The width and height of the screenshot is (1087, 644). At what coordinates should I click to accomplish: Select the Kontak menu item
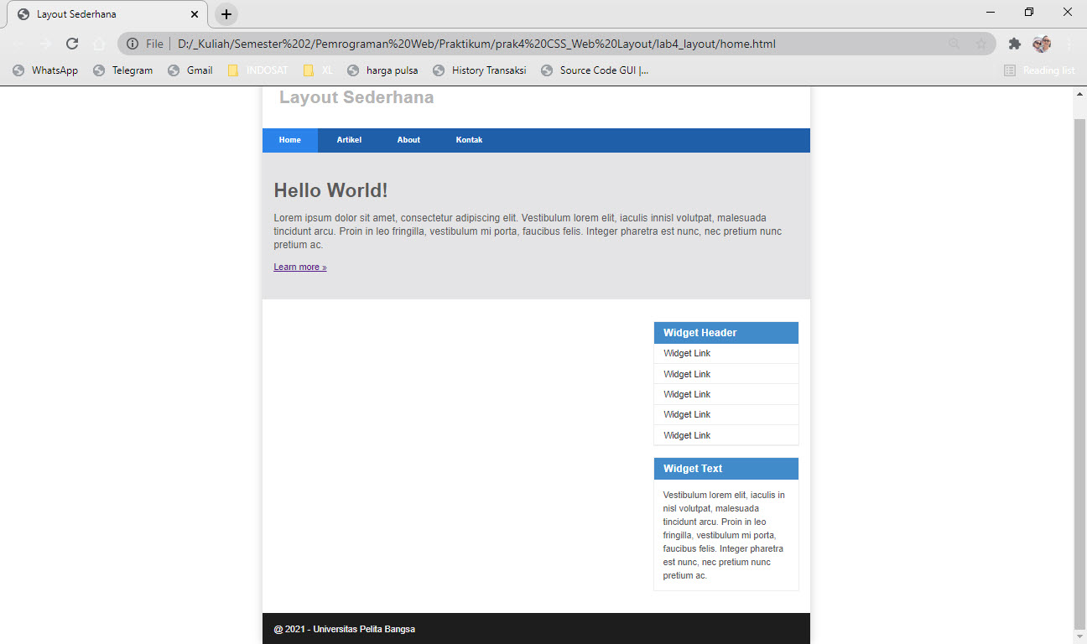[x=469, y=140]
